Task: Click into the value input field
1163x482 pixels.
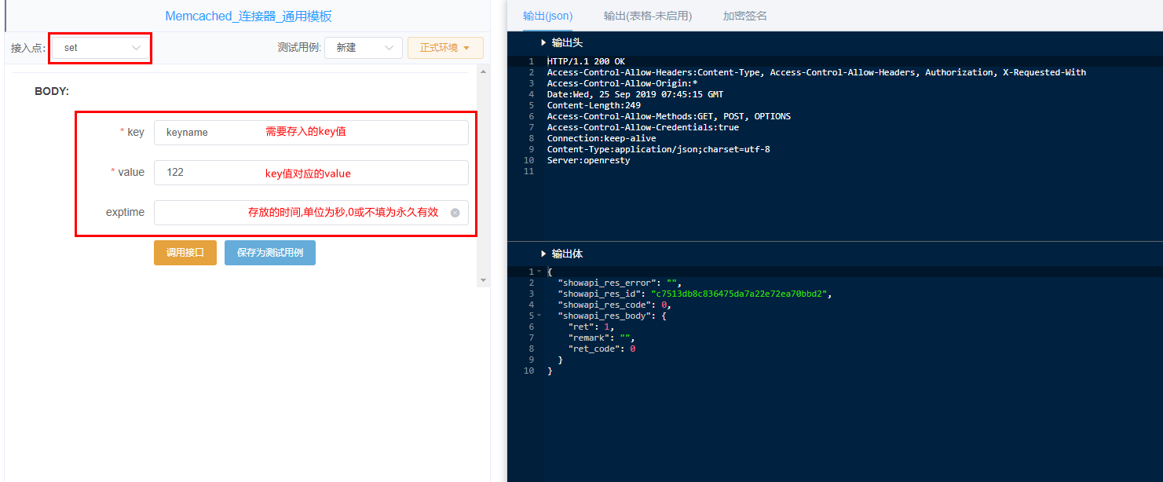Action: (311, 172)
